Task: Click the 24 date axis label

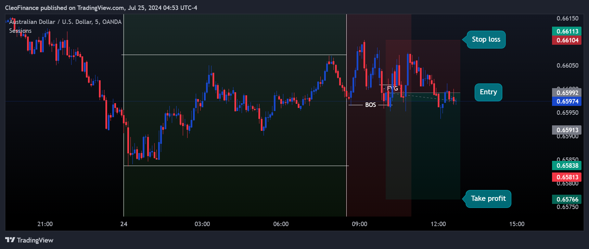Action: coord(124,224)
